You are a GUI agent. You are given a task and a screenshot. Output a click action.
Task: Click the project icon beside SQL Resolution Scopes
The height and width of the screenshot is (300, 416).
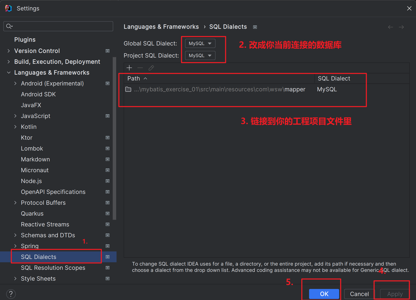(x=108, y=268)
